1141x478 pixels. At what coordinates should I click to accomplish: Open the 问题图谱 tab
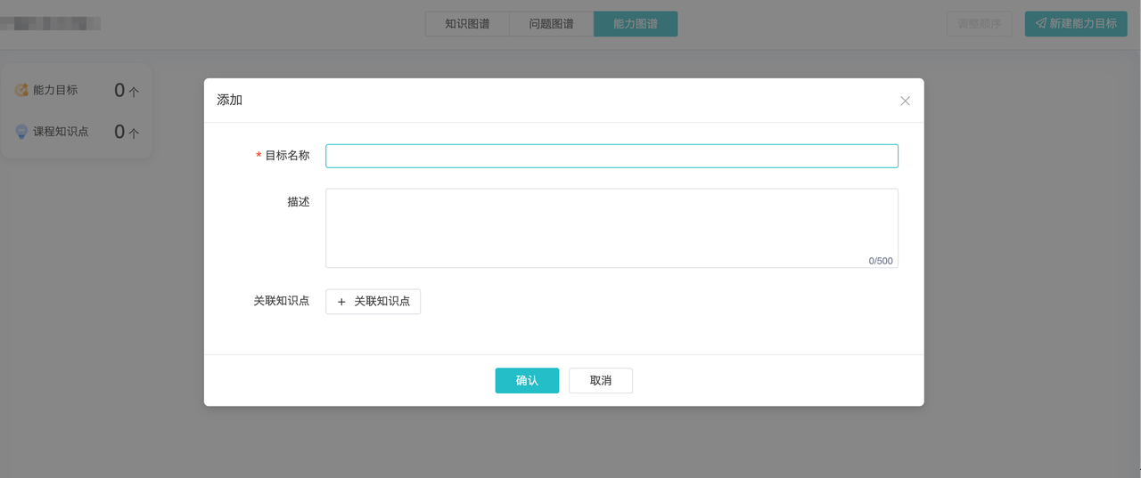(551, 24)
